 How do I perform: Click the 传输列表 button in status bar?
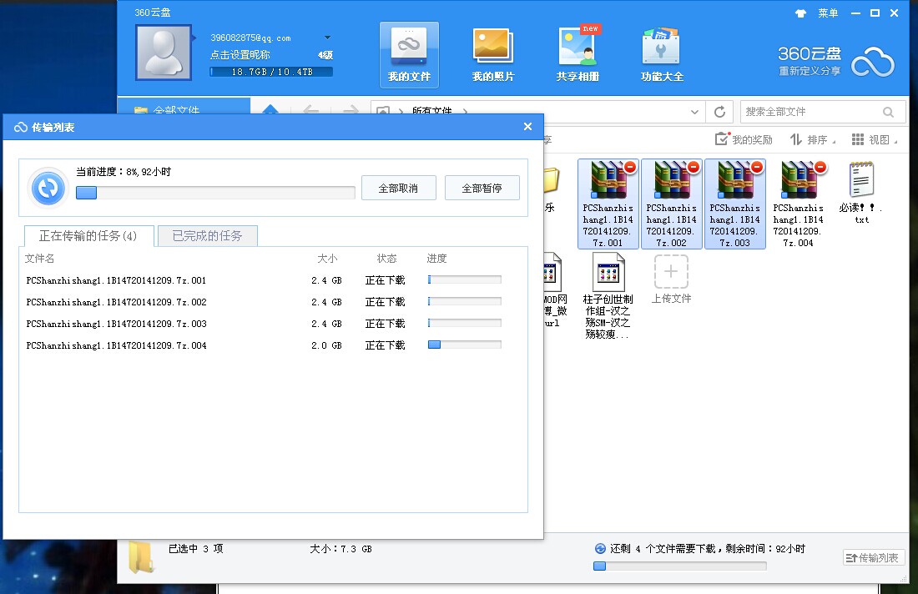874,558
